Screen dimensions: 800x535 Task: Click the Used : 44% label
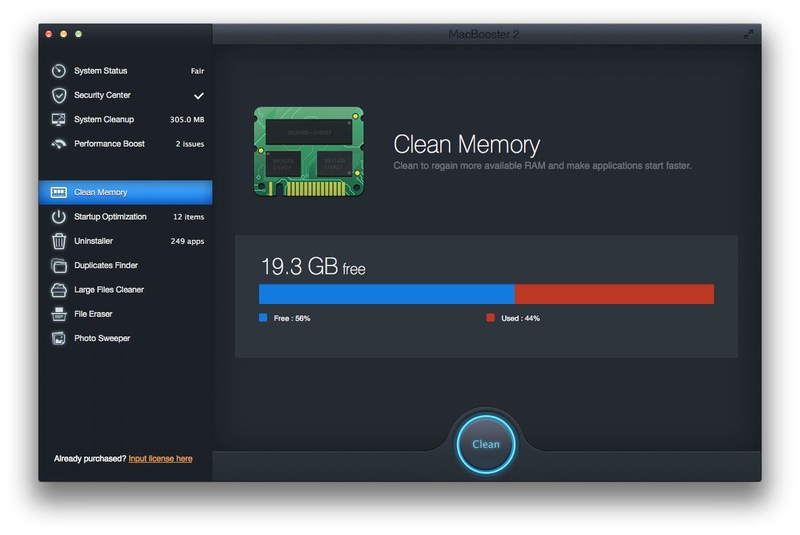tap(521, 318)
